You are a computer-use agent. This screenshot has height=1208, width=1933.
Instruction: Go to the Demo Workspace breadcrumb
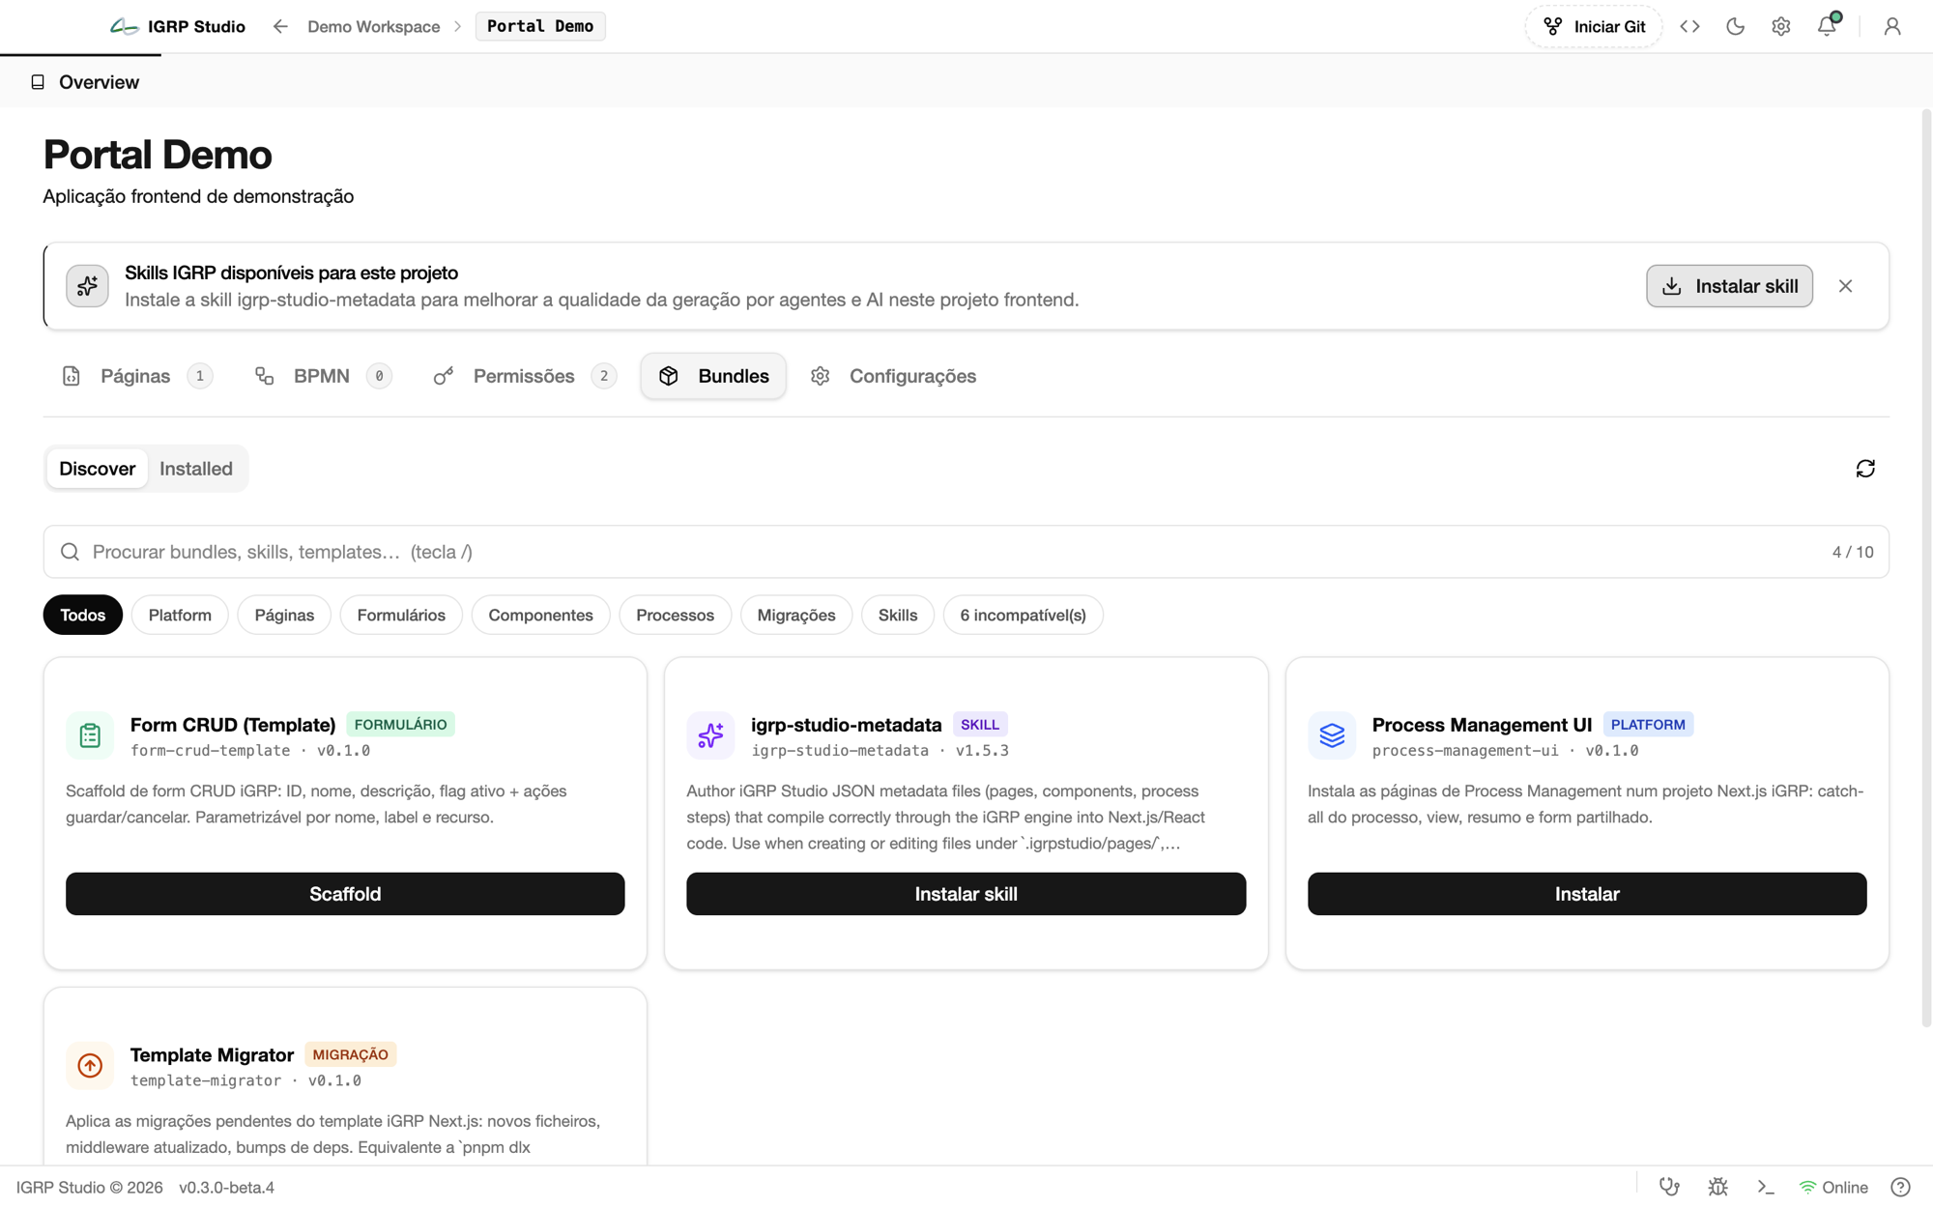click(373, 26)
